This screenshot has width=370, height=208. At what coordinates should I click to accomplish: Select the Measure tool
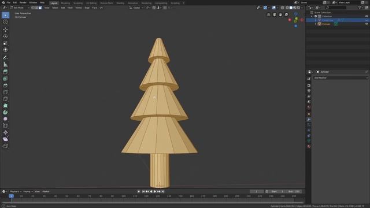coord(5,64)
